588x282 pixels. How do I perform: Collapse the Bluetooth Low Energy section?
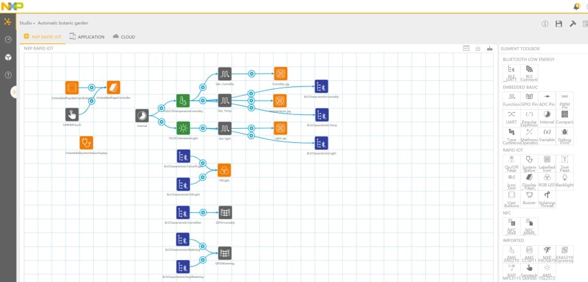(529, 59)
